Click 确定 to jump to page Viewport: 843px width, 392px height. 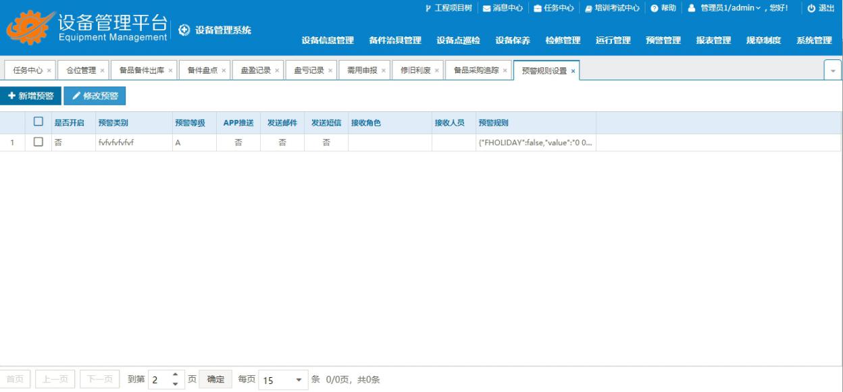[x=215, y=379]
